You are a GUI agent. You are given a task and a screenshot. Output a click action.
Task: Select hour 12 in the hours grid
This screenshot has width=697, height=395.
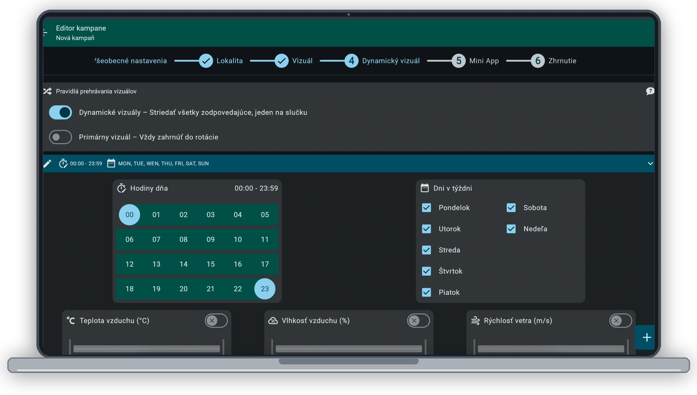tap(129, 264)
